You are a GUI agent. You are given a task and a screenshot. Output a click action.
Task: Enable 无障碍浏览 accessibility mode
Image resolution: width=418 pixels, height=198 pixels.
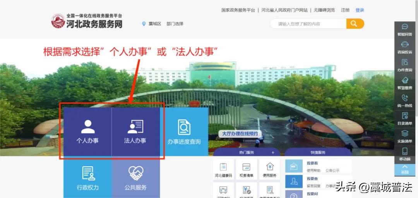click(x=324, y=10)
